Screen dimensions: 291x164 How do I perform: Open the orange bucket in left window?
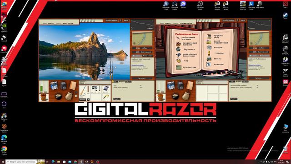point(44,97)
